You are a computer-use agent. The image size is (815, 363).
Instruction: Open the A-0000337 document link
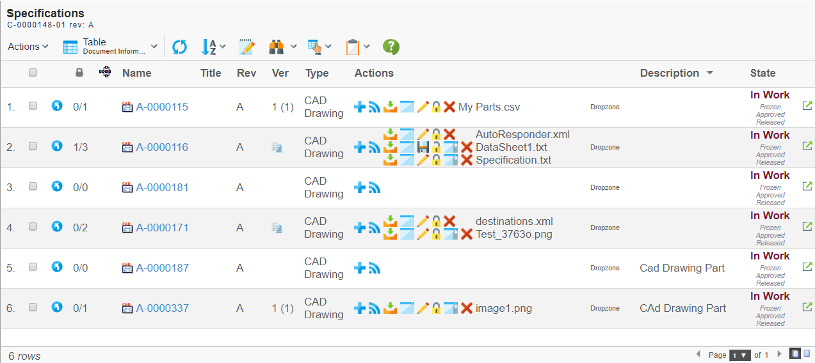(x=162, y=308)
